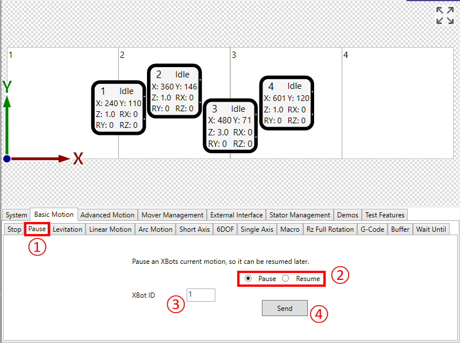Select the G-Code sub-tab

click(372, 229)
